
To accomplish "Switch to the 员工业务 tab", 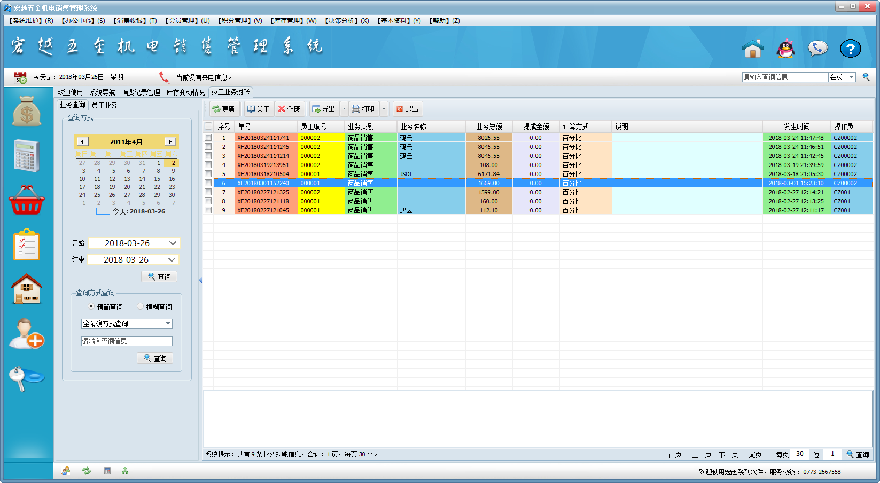I will point(104,105).
